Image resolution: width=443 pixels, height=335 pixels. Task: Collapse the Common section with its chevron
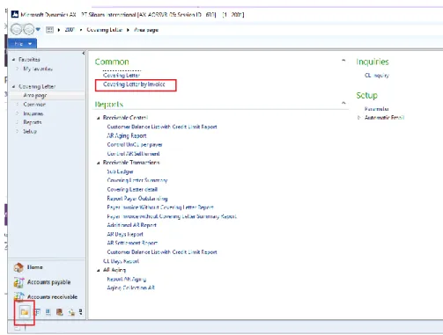click(x=343, y=61)
